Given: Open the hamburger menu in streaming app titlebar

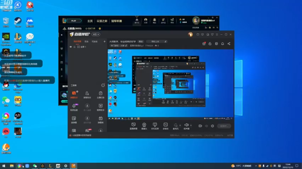Looking at the screenshot, I should [x=217, y=35].
